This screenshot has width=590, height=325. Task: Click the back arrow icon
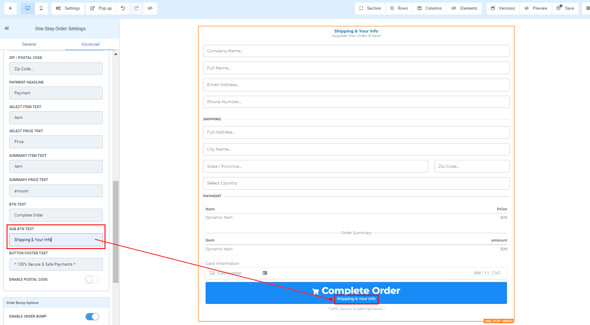(11, 8)
